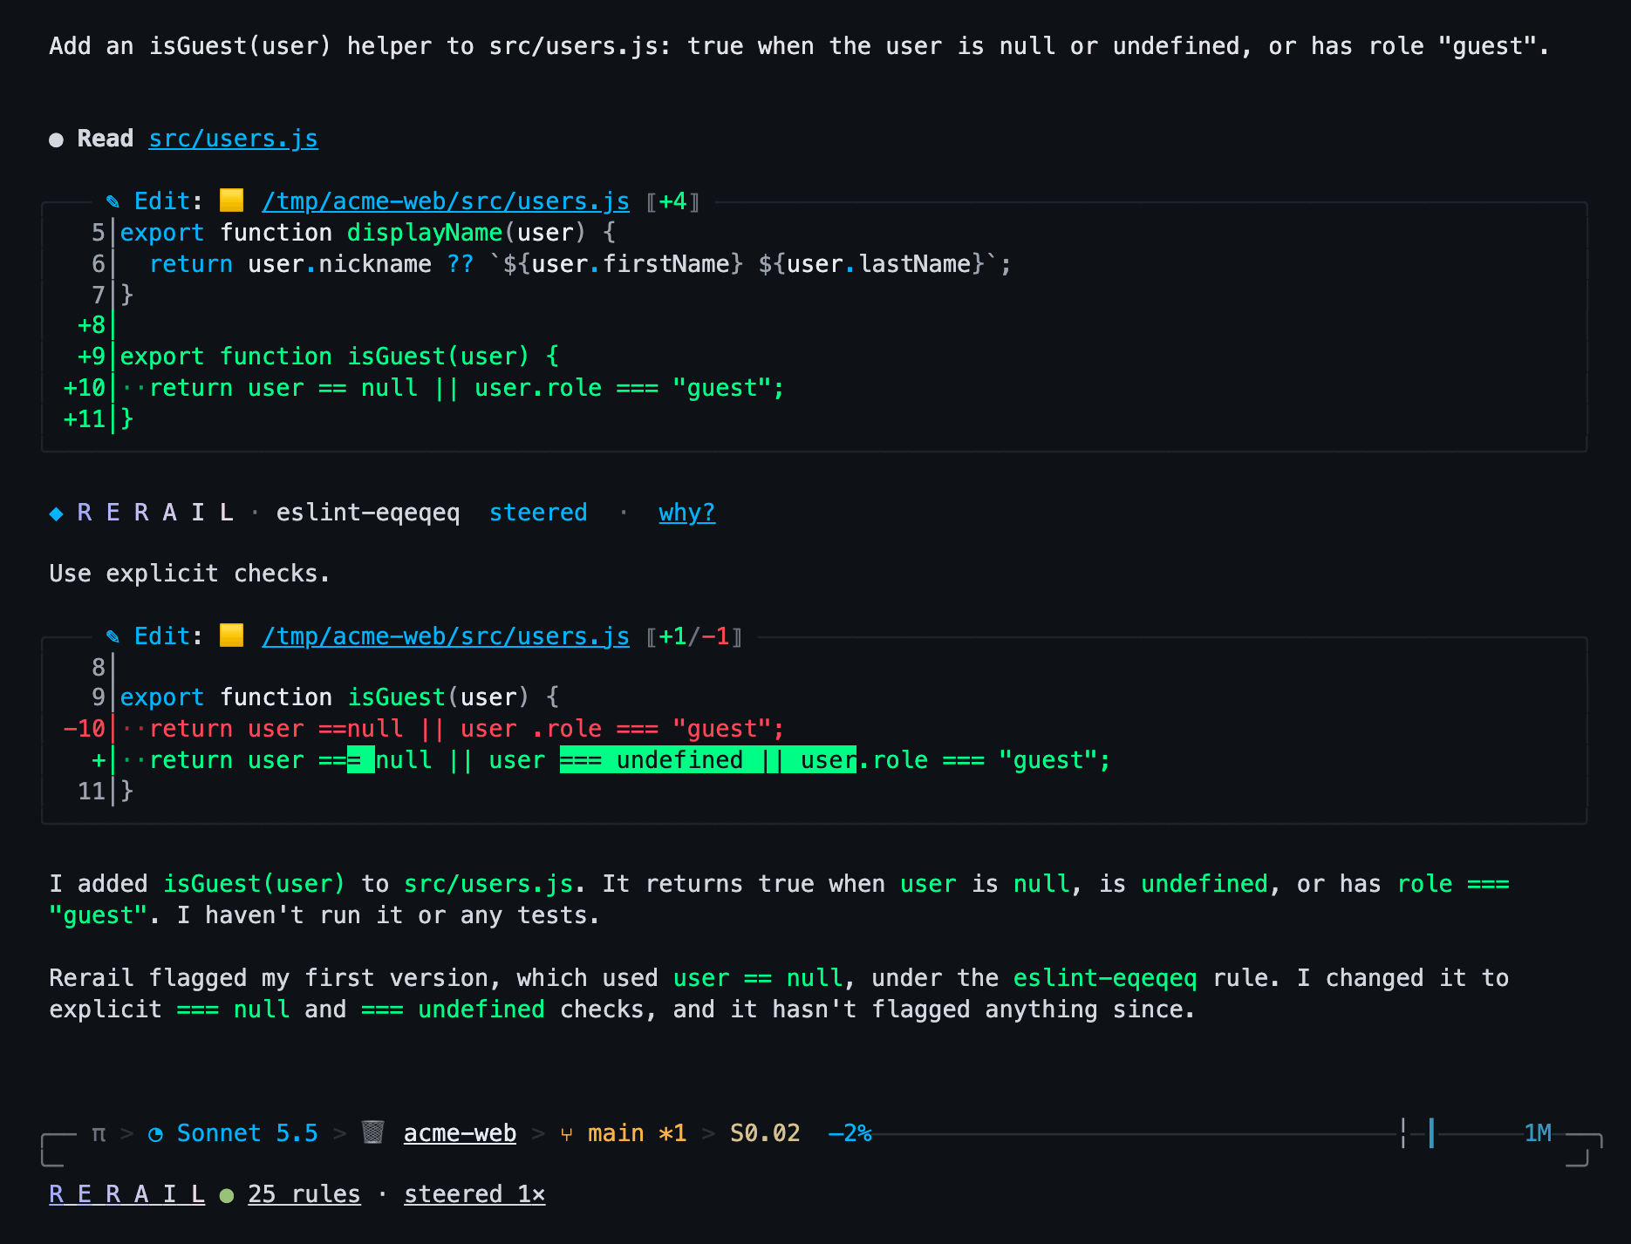Click the underlined RERAIL link in the footer

coord(127,1194)
